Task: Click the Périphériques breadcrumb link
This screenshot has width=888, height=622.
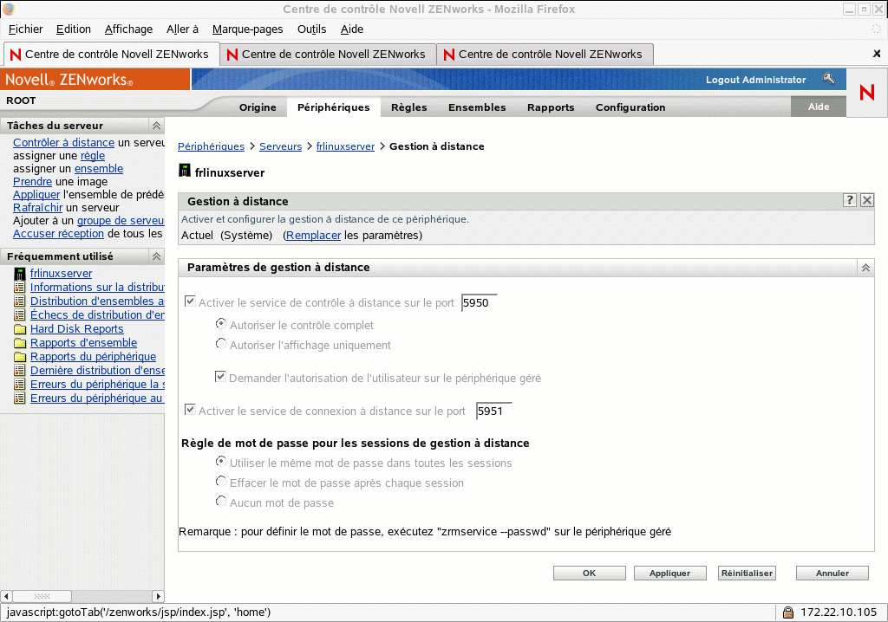Action: point(212,146)
